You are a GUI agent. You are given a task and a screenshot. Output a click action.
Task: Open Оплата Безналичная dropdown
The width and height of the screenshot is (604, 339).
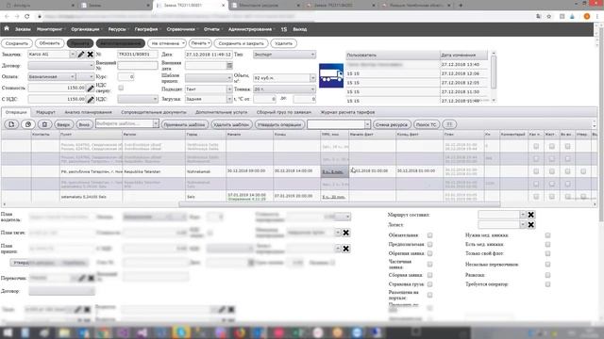click(73, 77)
